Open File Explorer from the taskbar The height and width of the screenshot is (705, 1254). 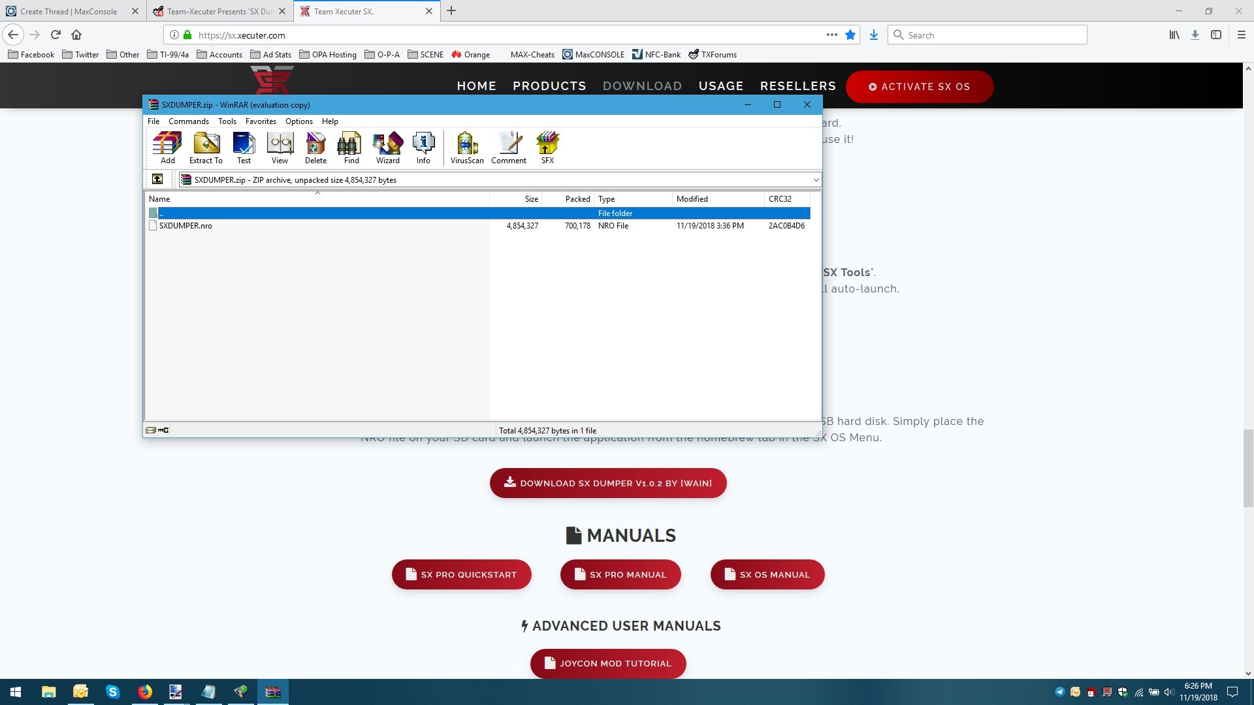tap(48, 692)
